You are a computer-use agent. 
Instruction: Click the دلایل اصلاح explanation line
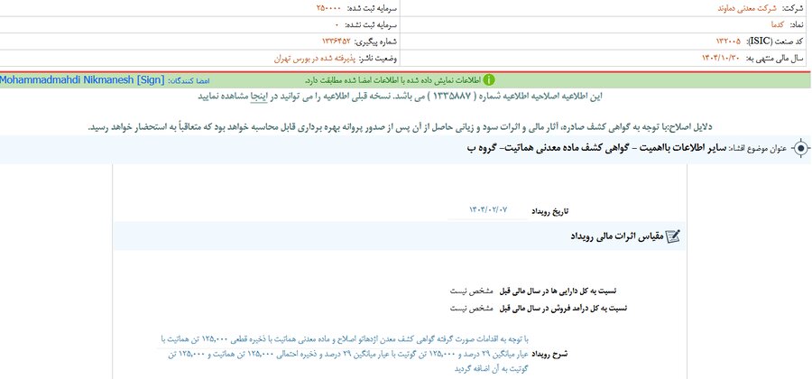[400, 127]
